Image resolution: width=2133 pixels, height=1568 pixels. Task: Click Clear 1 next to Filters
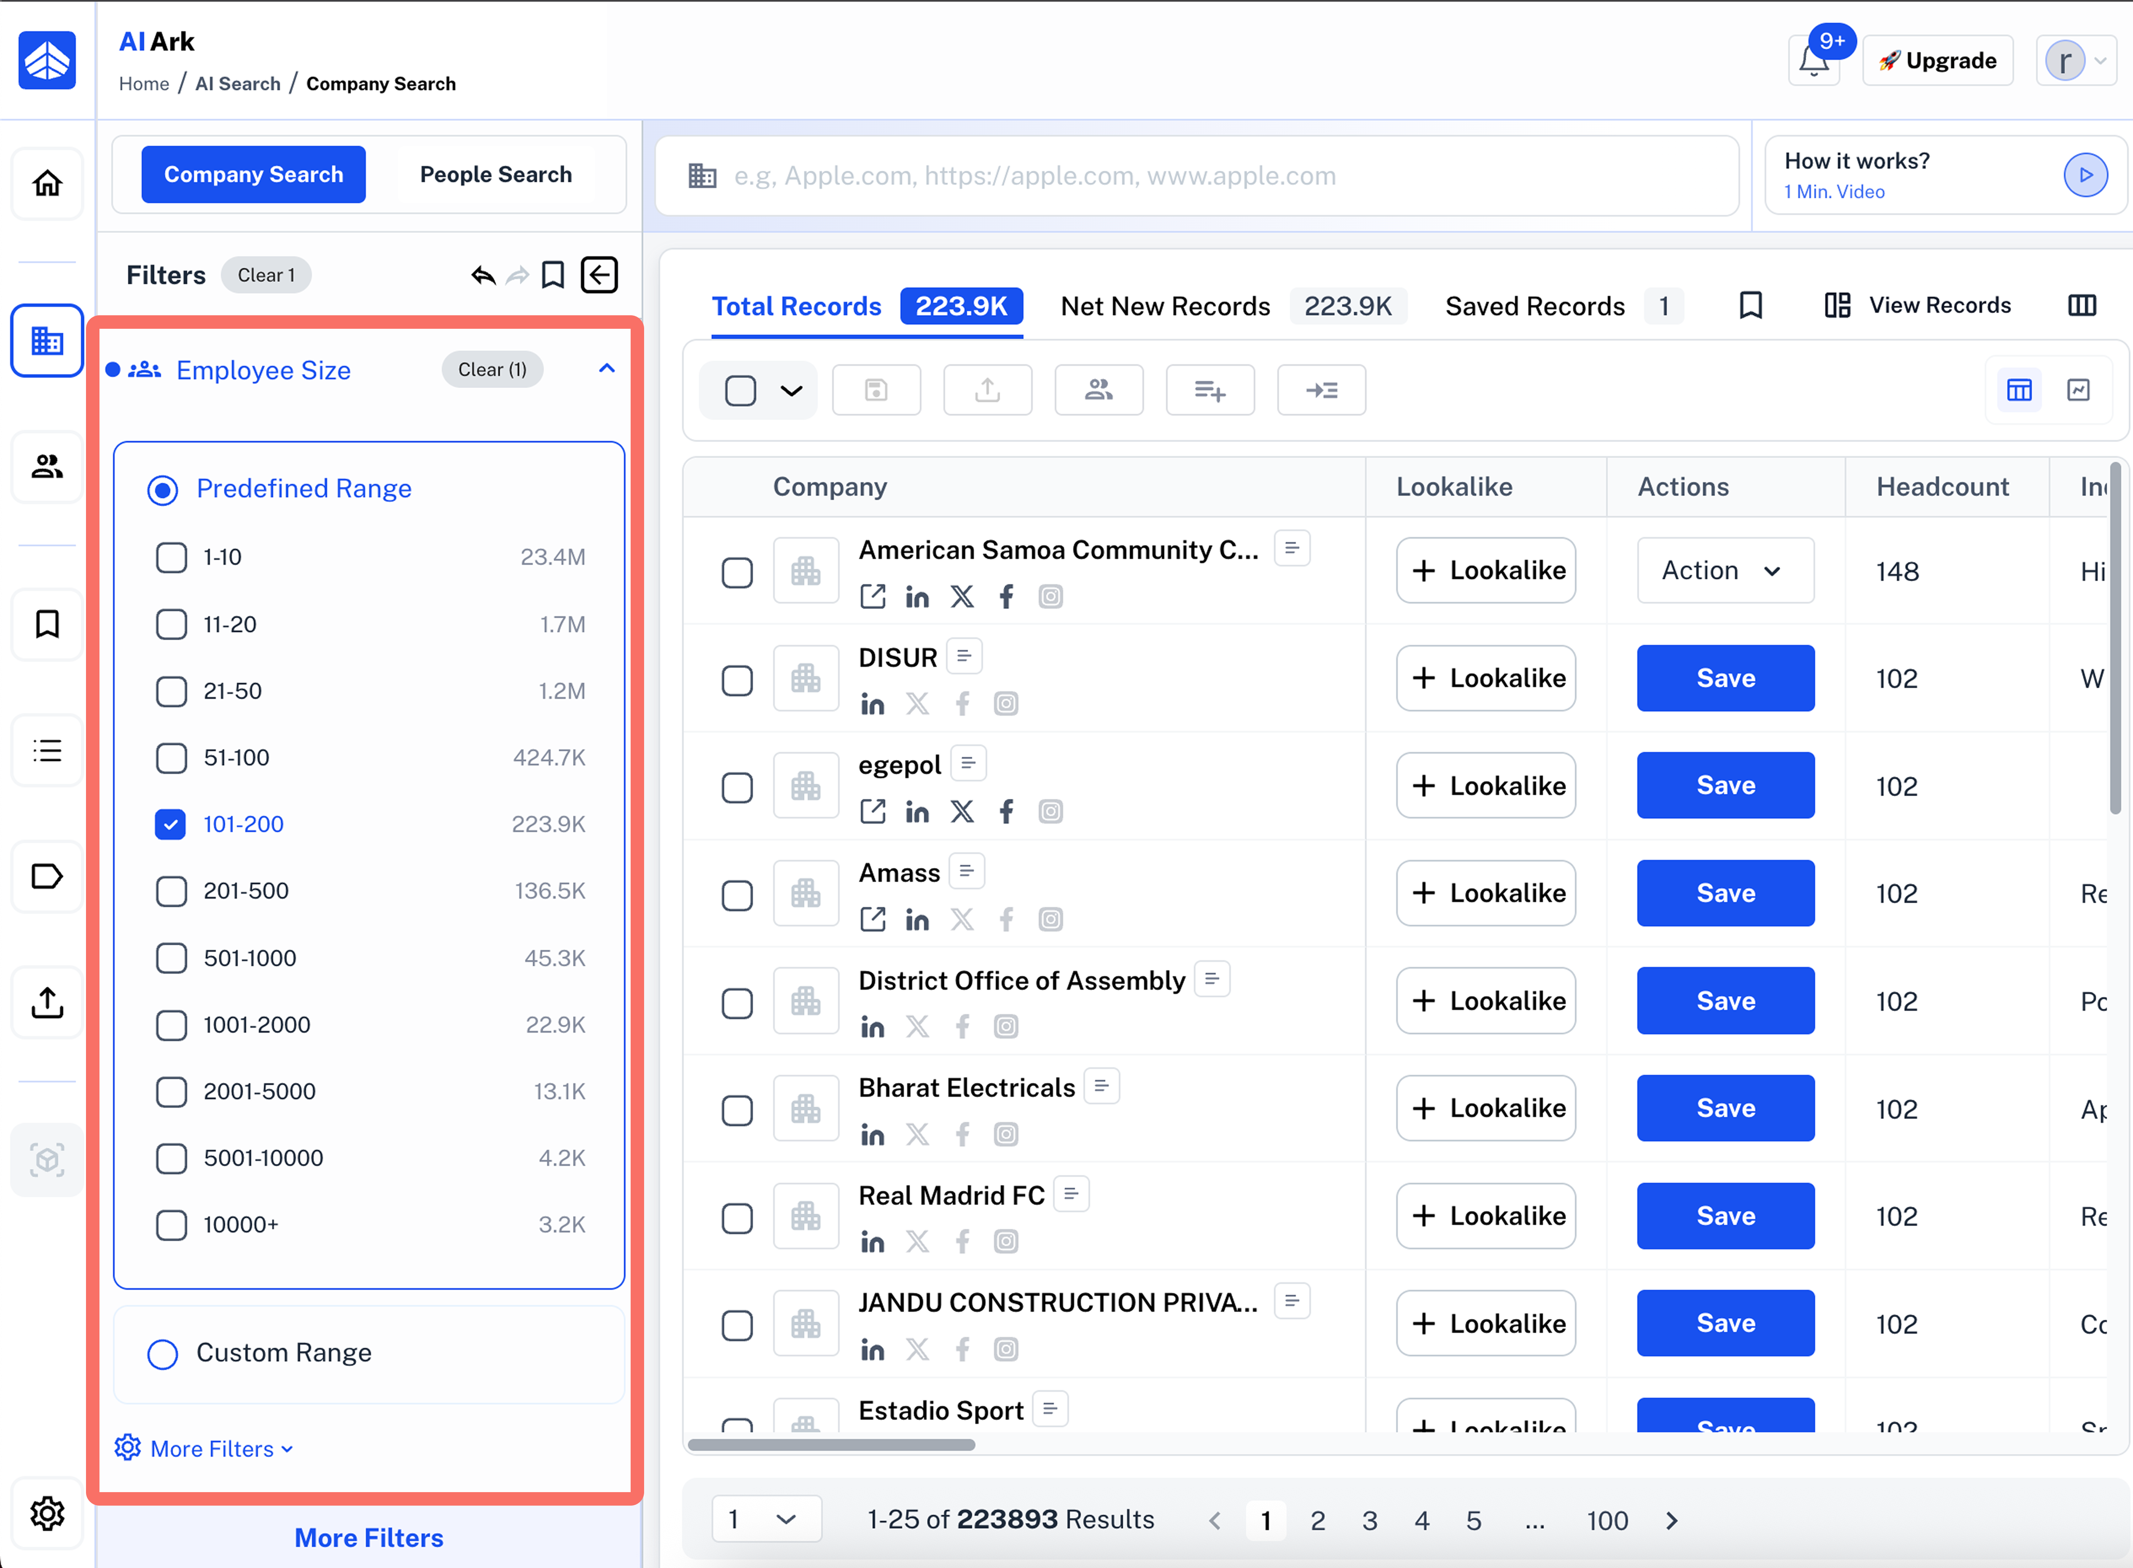266,275
